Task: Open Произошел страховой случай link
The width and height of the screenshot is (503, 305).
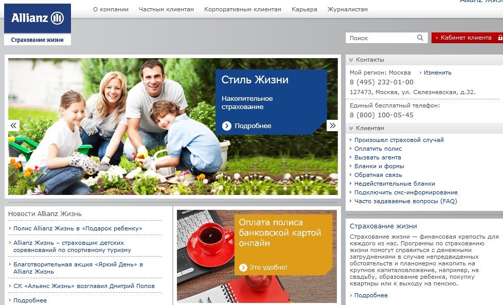Action: point(399,140)
